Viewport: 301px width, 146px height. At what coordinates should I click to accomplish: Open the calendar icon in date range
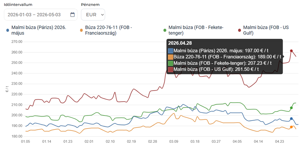pyautogui.click(x=72, y=15)
